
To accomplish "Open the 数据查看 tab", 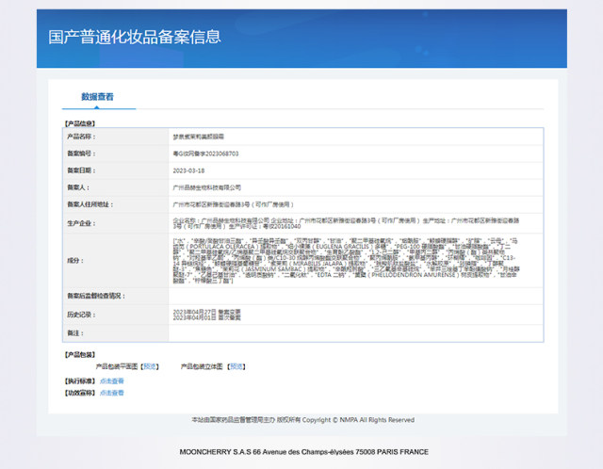I will click(97, 97).
